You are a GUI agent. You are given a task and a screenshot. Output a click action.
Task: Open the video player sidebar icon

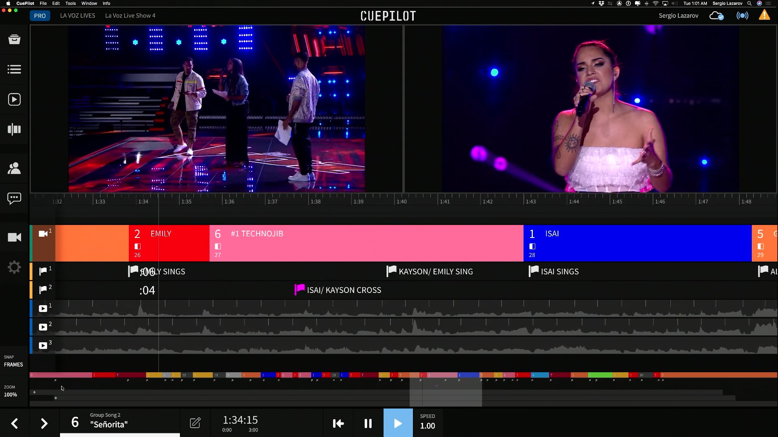coord(14,100)
